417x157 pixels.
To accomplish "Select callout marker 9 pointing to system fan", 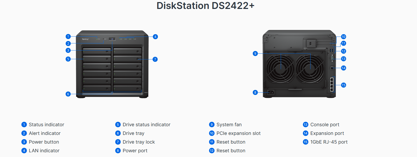I will 255,54.
